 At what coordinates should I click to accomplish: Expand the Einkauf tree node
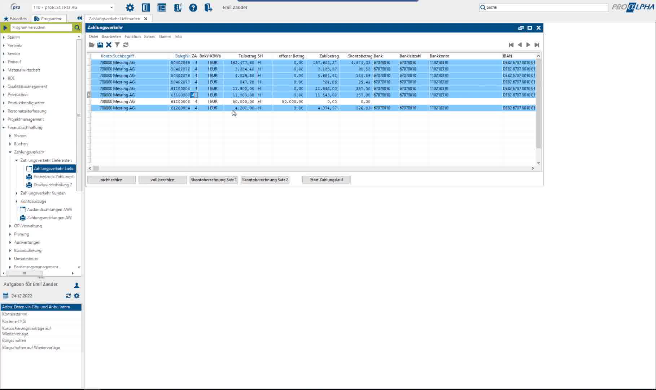4,62
